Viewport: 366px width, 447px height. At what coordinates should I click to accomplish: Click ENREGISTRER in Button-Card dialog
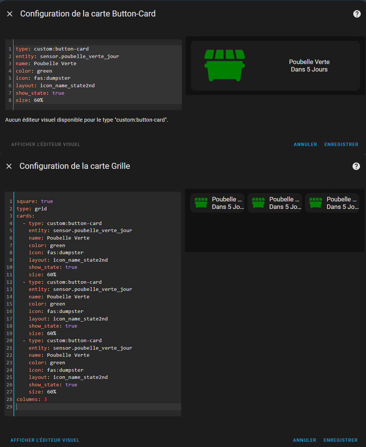pyautogui.click(x=341, y=144)
